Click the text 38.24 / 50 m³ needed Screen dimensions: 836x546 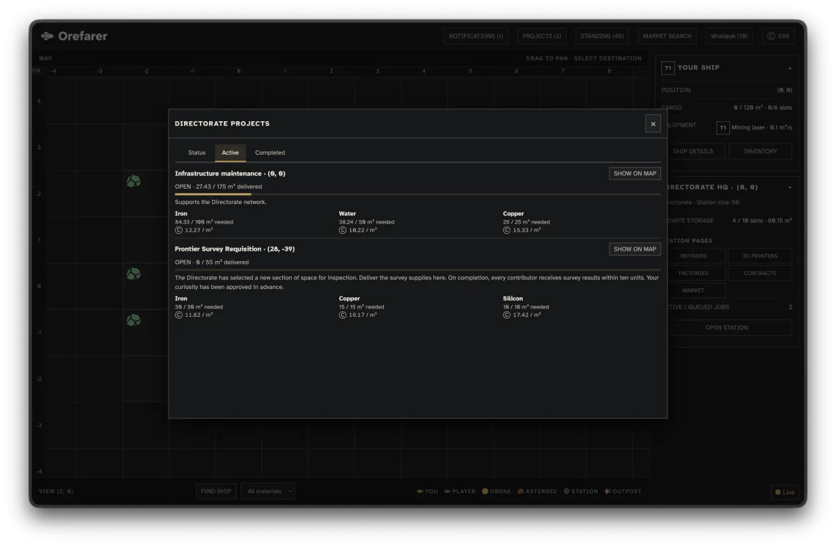(366, 222)
